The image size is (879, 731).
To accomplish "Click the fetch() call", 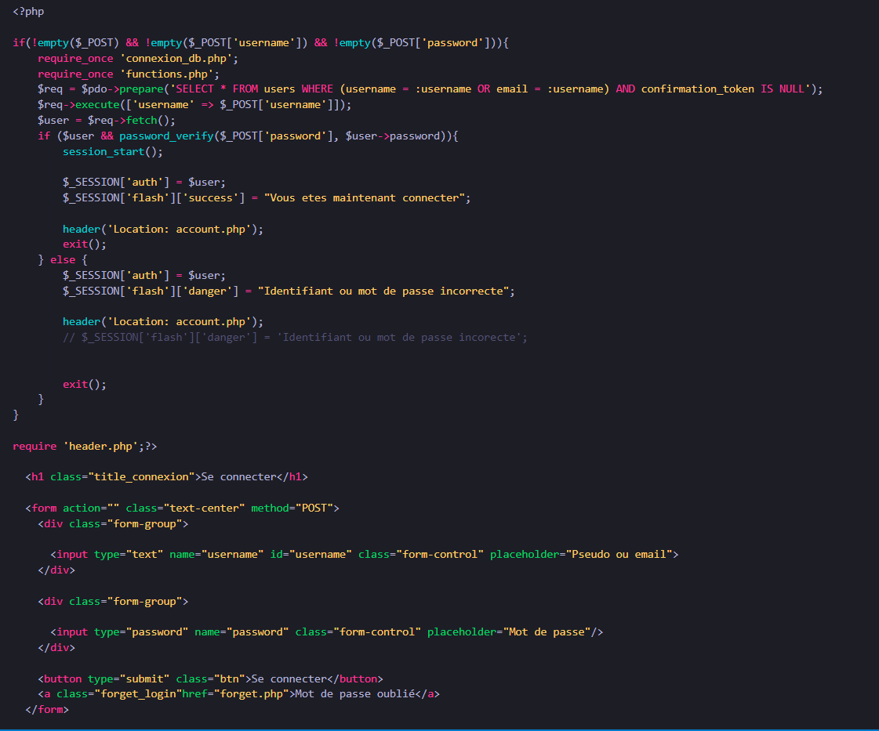I will (x=151, y=121).
